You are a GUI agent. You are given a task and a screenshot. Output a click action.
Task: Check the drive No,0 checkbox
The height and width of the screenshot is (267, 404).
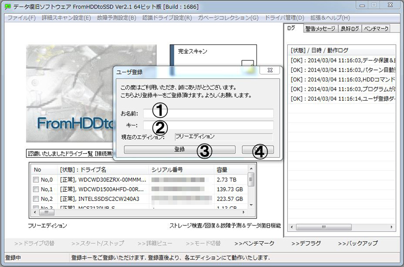point(36,180)
